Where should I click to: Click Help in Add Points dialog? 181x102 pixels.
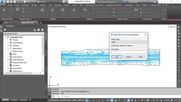pyautogui.click(x=140, y=57)
